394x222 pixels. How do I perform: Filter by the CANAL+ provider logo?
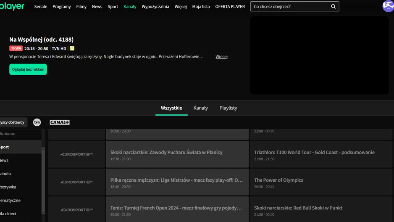tap(59, 122)
